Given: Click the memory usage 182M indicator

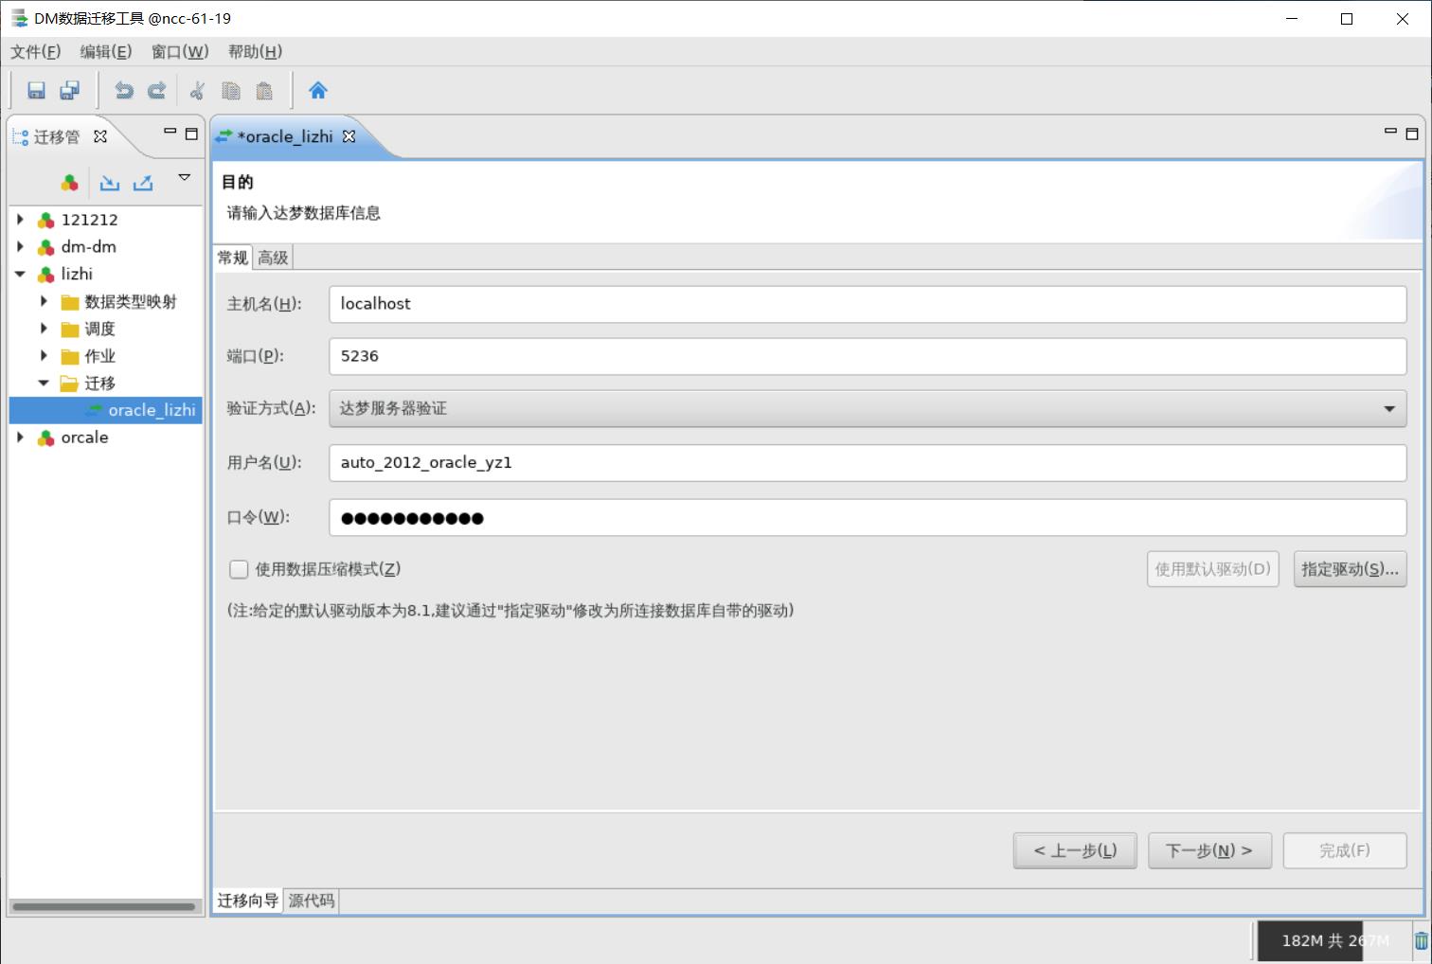Looking at the screenshot, I should (x=1335, y=941).
